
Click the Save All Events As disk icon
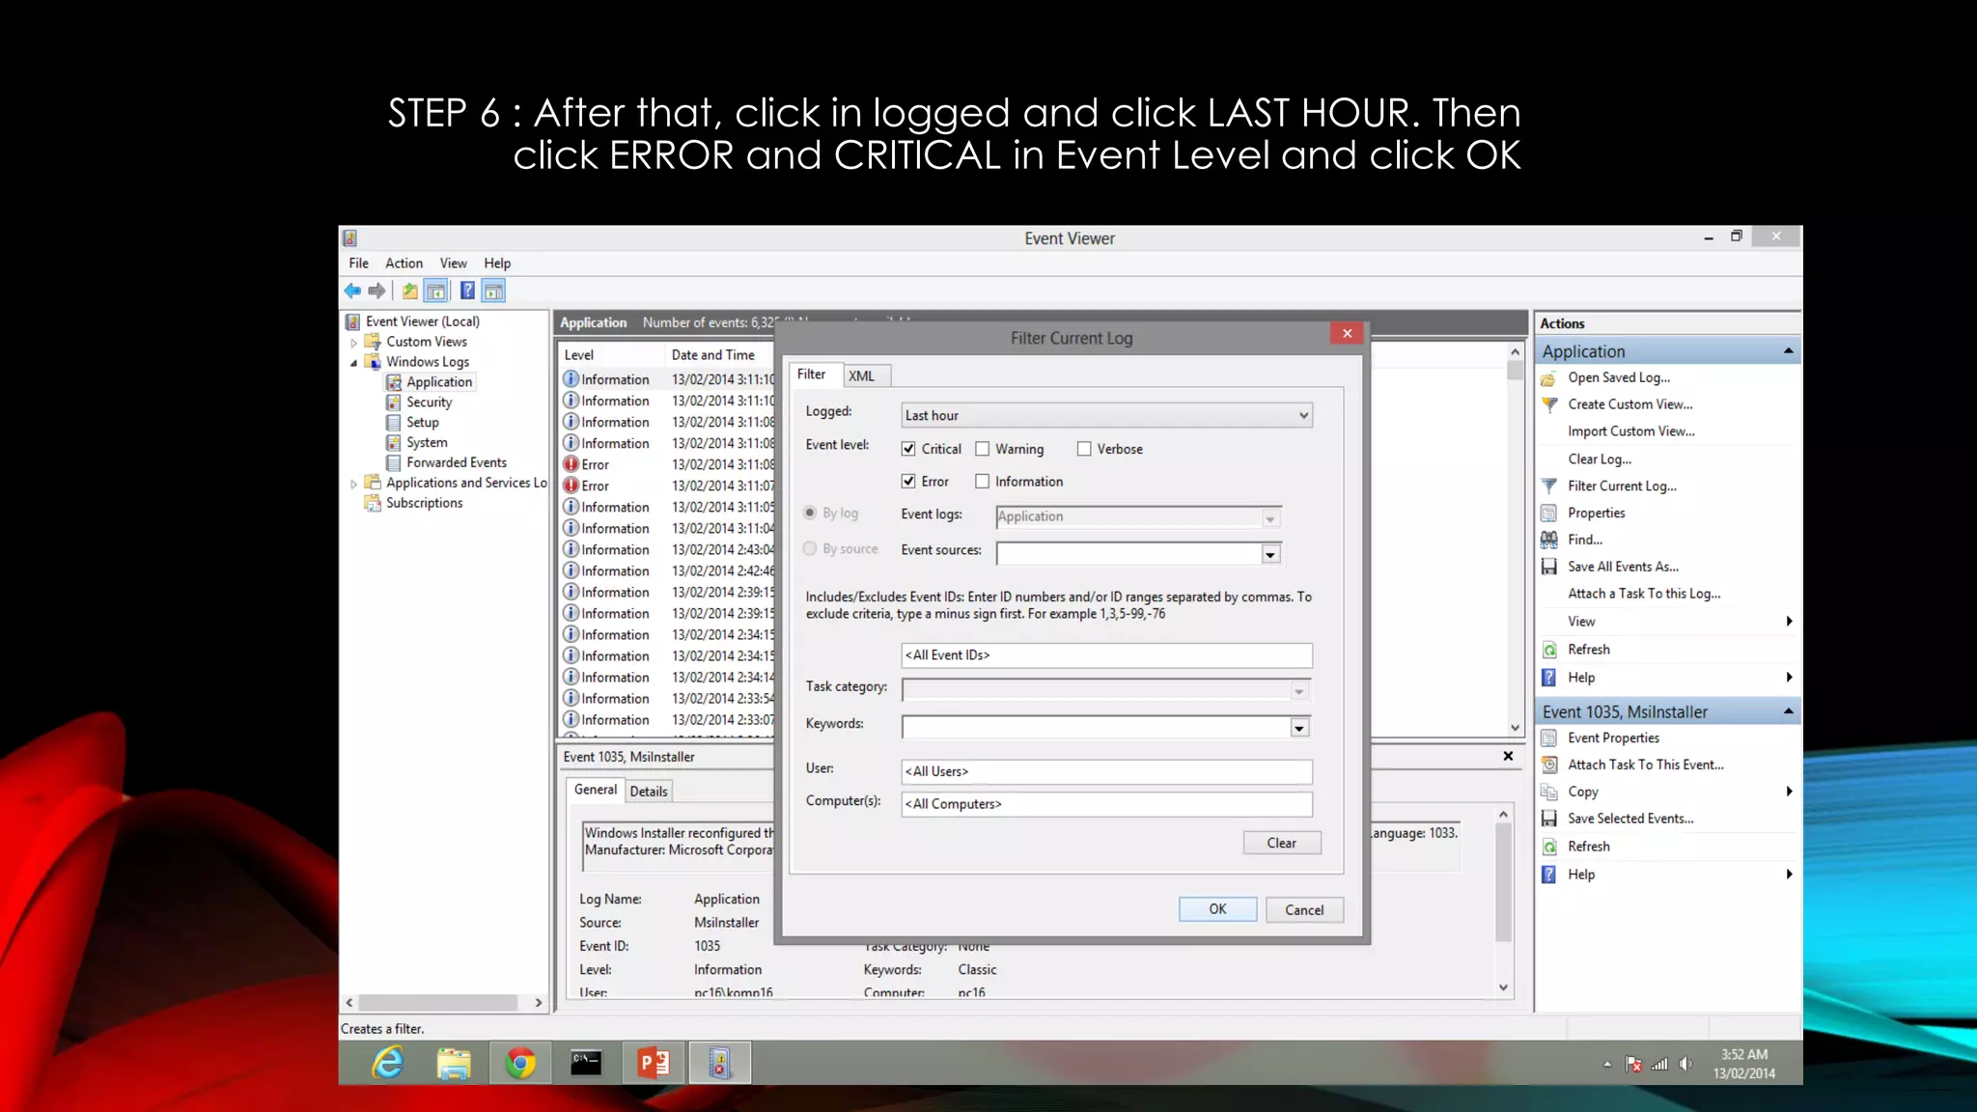1548,567
